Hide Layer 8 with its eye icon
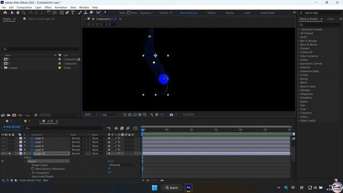The height and width of the screenshot is (193, 343). (x=3, y=146)
